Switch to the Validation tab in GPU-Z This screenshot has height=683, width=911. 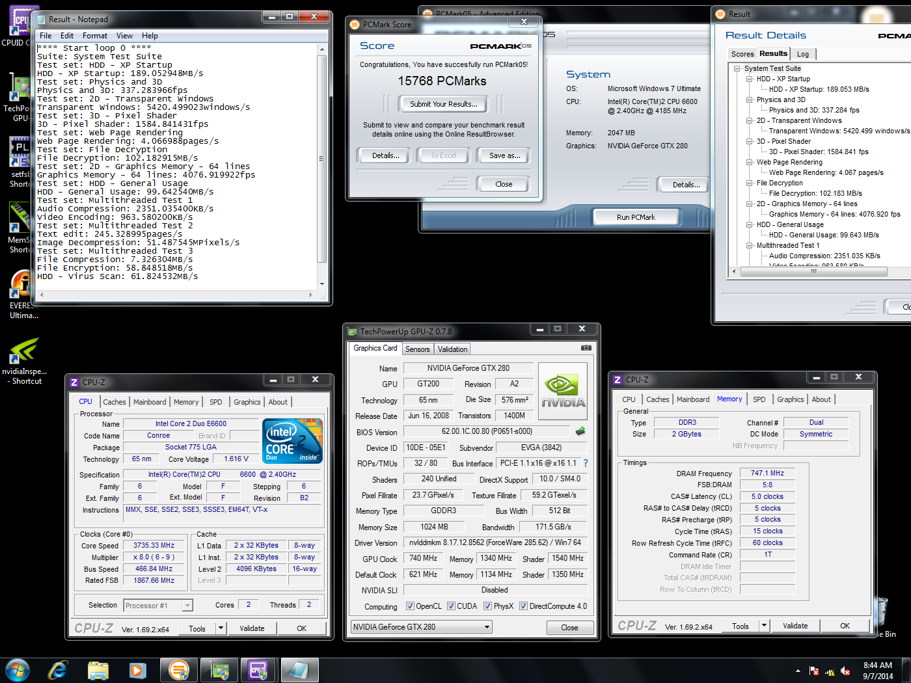tap(453, 349)
